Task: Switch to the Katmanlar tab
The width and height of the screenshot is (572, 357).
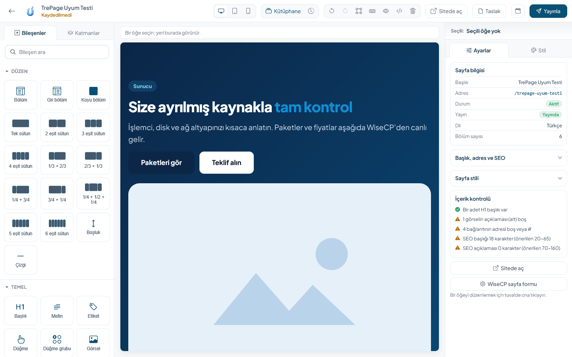Action: tap(84, 33)
